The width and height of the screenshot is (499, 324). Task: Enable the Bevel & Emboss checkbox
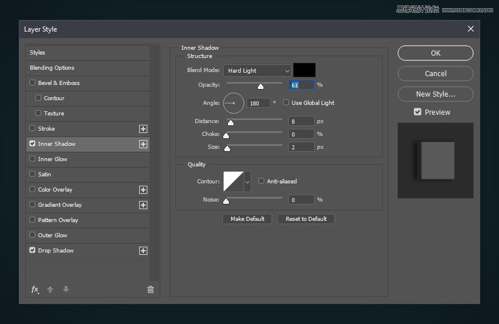point(32,83)
